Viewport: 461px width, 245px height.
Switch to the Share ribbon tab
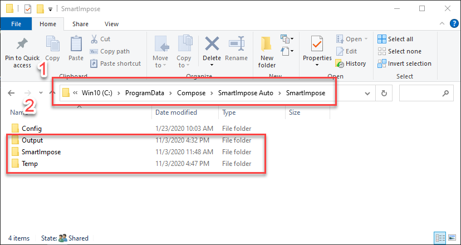[80, 24]
